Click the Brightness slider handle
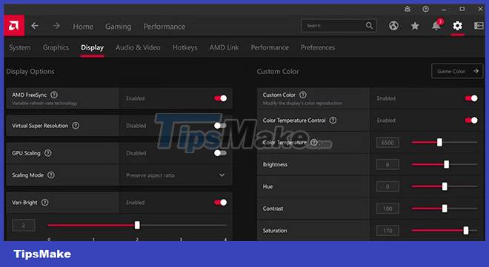 tap(447, 164)
